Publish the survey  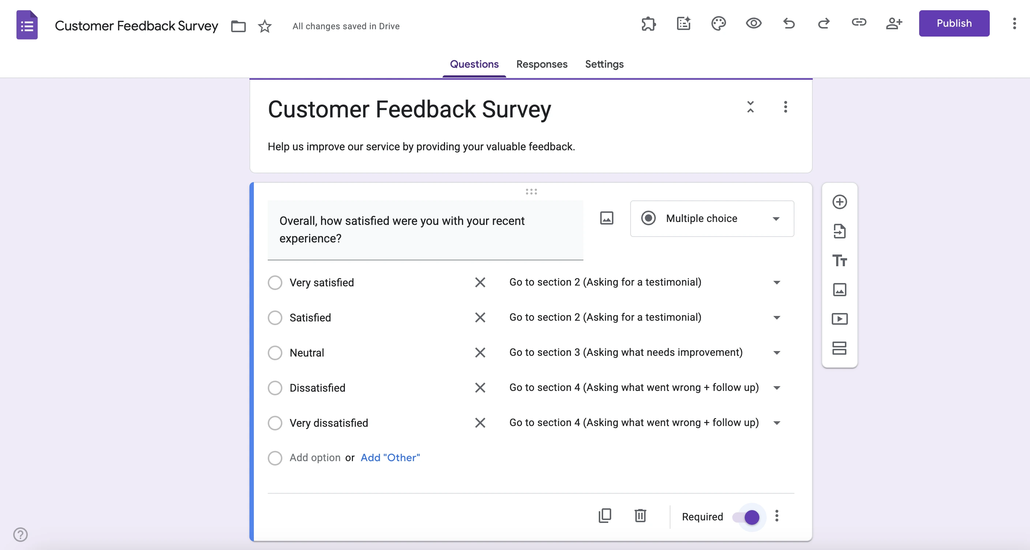(954, 23)
